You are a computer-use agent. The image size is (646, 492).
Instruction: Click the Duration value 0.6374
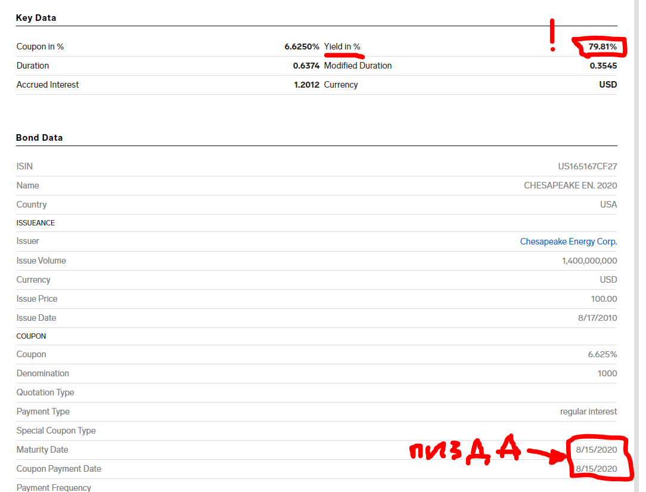306,66
